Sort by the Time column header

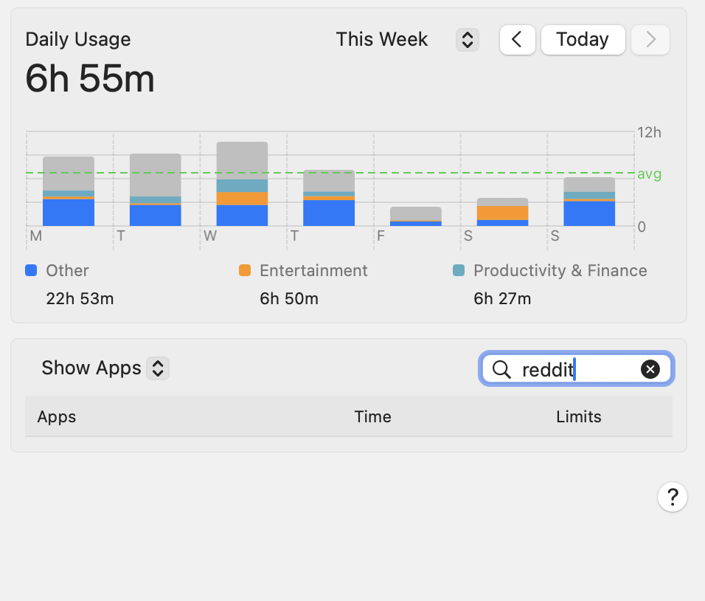372,416
